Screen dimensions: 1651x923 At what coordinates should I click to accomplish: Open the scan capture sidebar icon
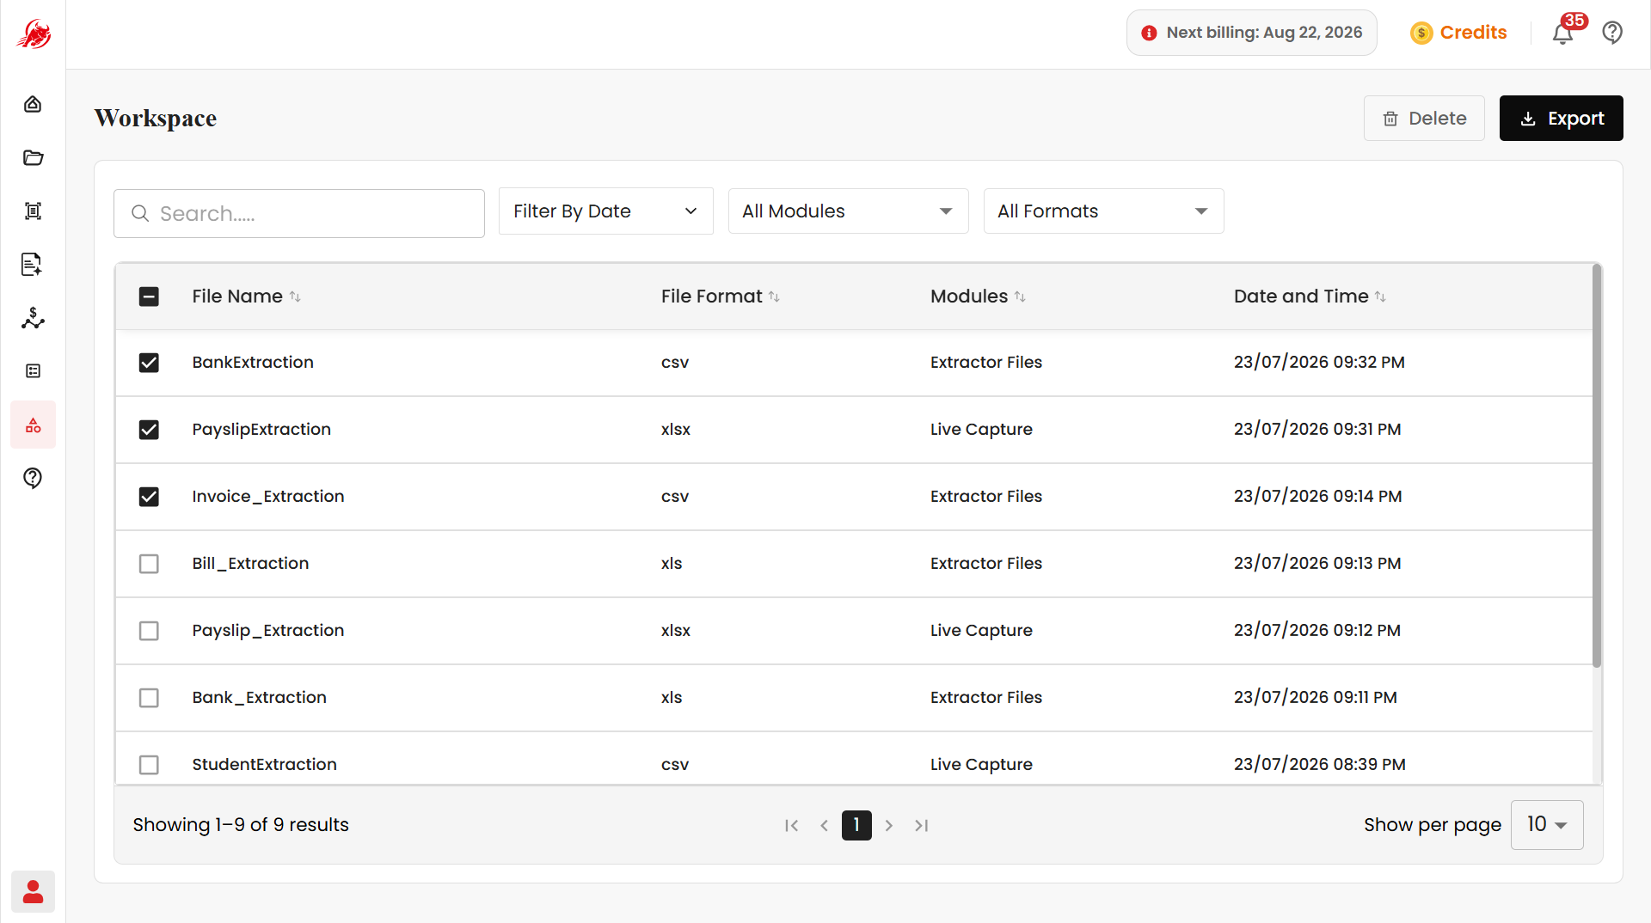coord(33,211)
